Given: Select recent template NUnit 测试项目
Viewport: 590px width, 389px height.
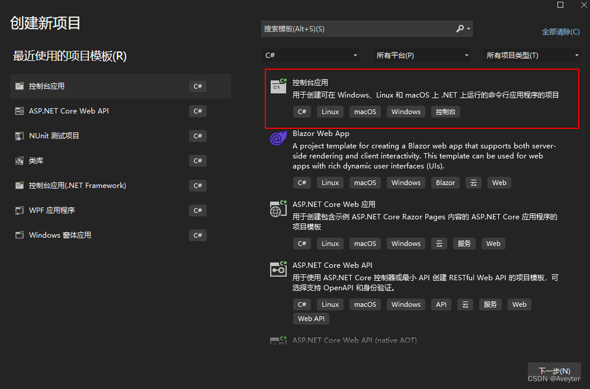Looking at the screenshot, I should click(120, 135).
